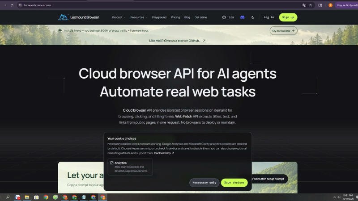Click the invite a friend banner text
Image resolution: width=358 pixels, height=201 pixels.
click(107, 30)
